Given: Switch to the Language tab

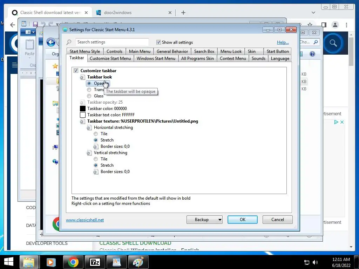Looking at the screenshot, I should (x=280, y=58).
